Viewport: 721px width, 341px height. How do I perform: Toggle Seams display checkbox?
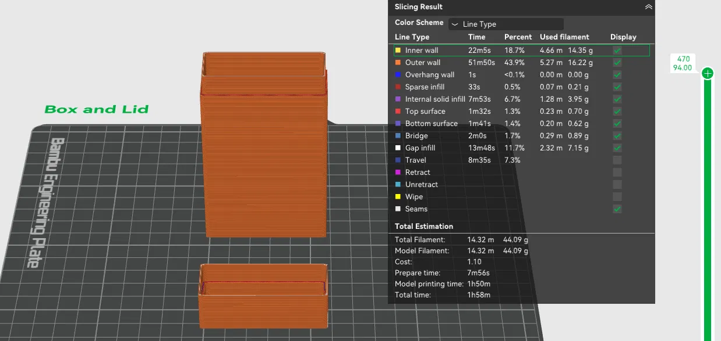coord(617,209)
